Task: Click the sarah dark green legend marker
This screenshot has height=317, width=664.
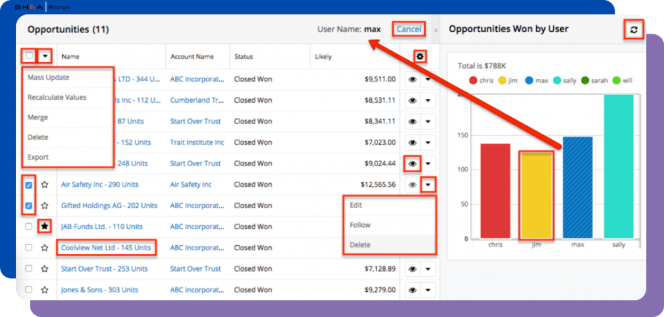Action: tap(586, 80)
